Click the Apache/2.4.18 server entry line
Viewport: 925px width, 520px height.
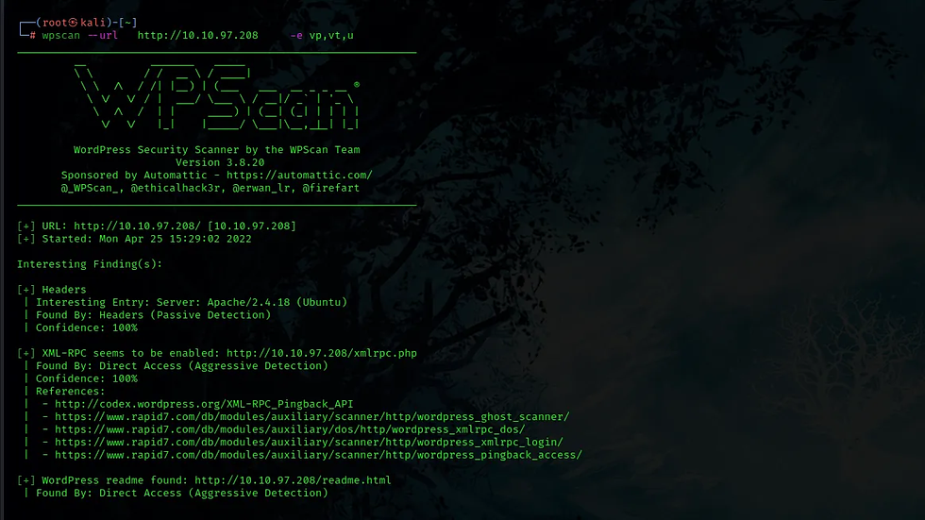pyautogui.click(x=191, y=302)
